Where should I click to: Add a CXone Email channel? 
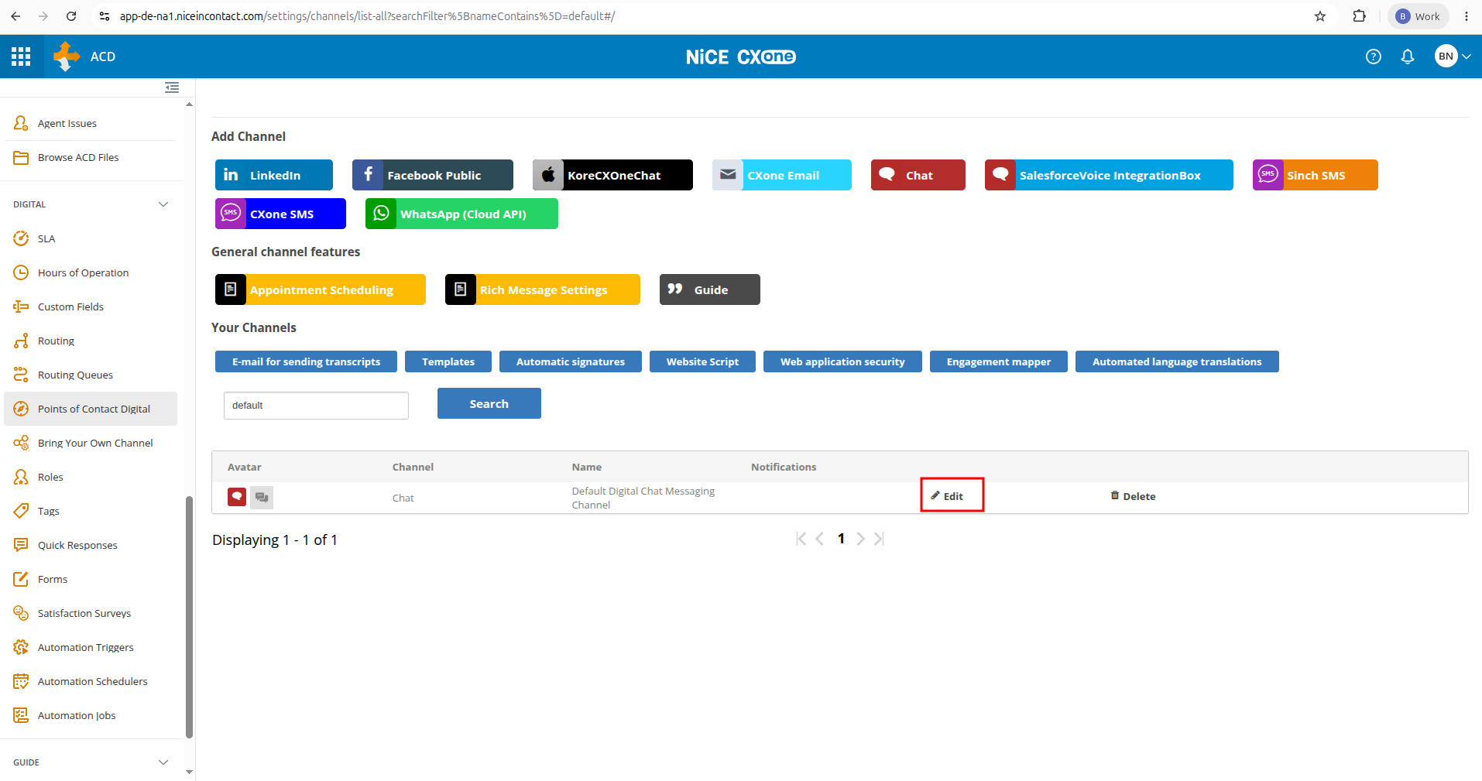tap(782, 175)
